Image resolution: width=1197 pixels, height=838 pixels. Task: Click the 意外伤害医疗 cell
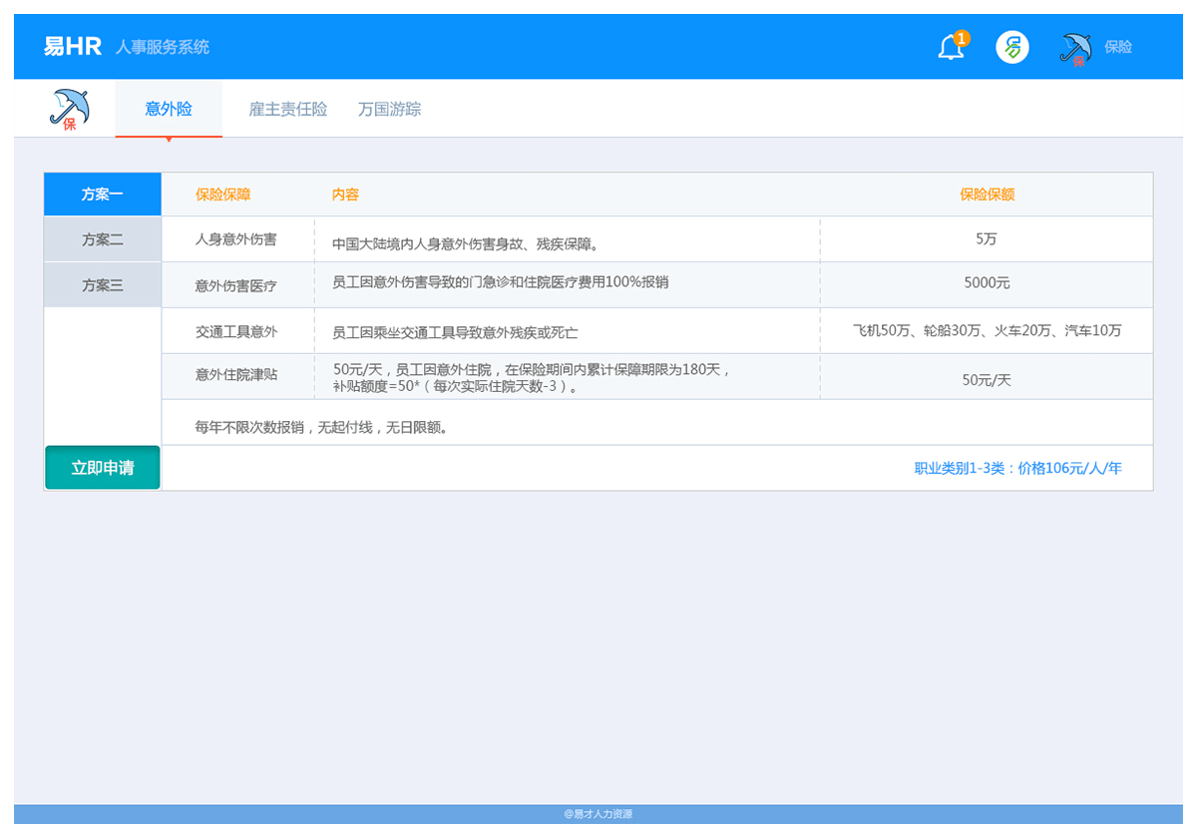tap(236, 285)
